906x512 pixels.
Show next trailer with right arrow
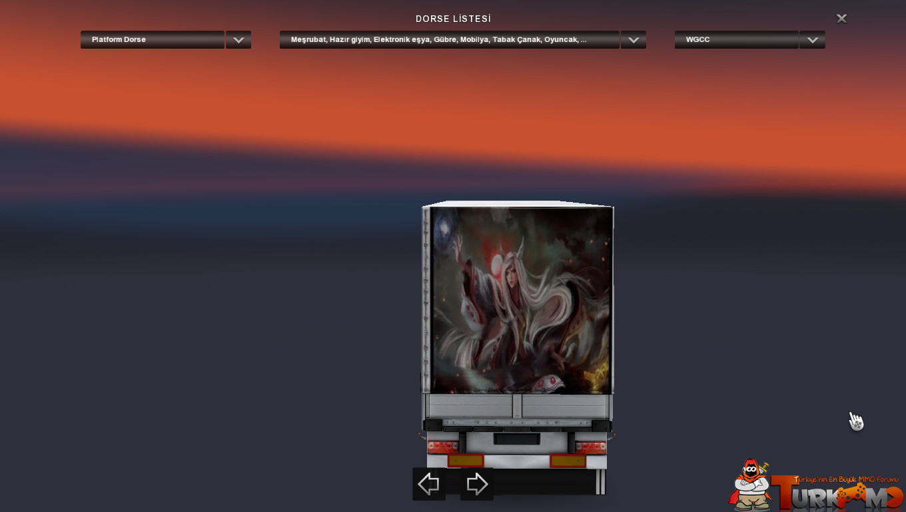pos(477,484)
